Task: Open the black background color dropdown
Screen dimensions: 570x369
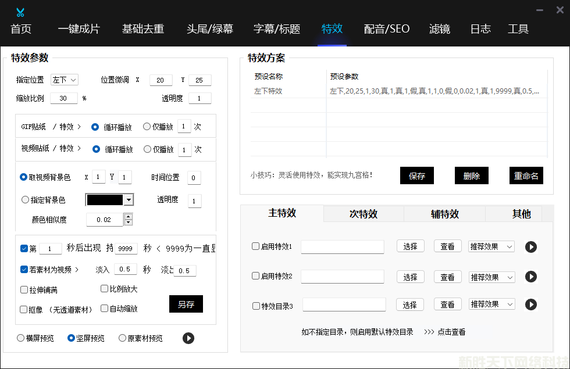Action: [129, 200]
